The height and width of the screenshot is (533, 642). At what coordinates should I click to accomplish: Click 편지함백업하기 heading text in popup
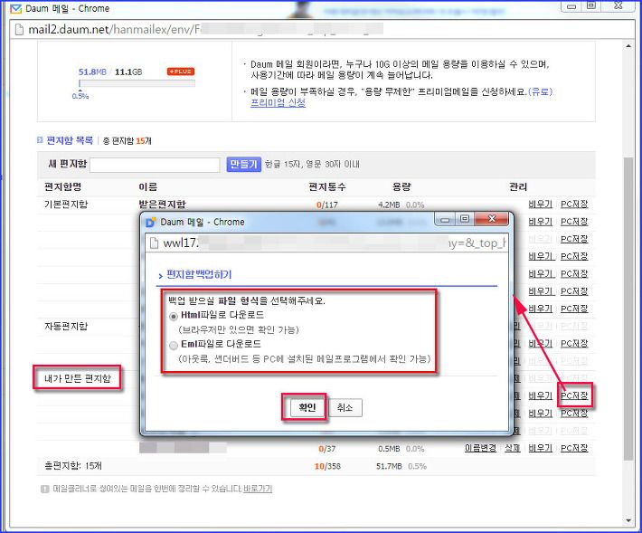199,274
